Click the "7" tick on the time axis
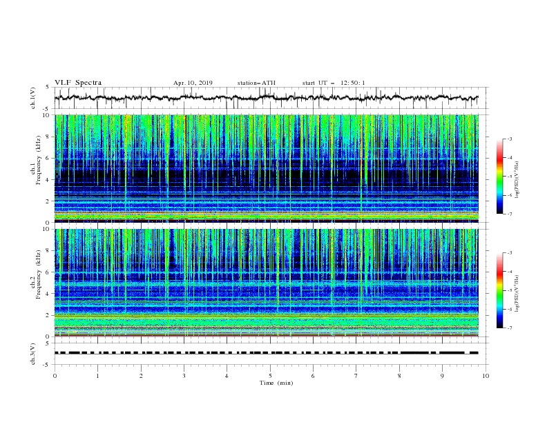The height and width of the screenshot is (422, 547). [x=356, y=376]
